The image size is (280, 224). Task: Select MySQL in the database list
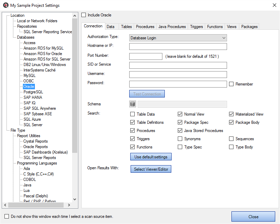(29, 76)
